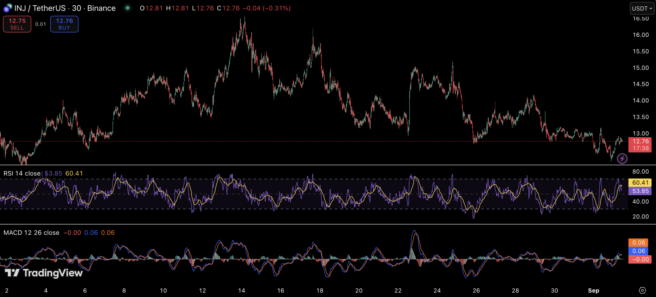Click the RSI value 53.85 in legend
The width and height of the screenshot is (656, 297).
coord(54,173)
